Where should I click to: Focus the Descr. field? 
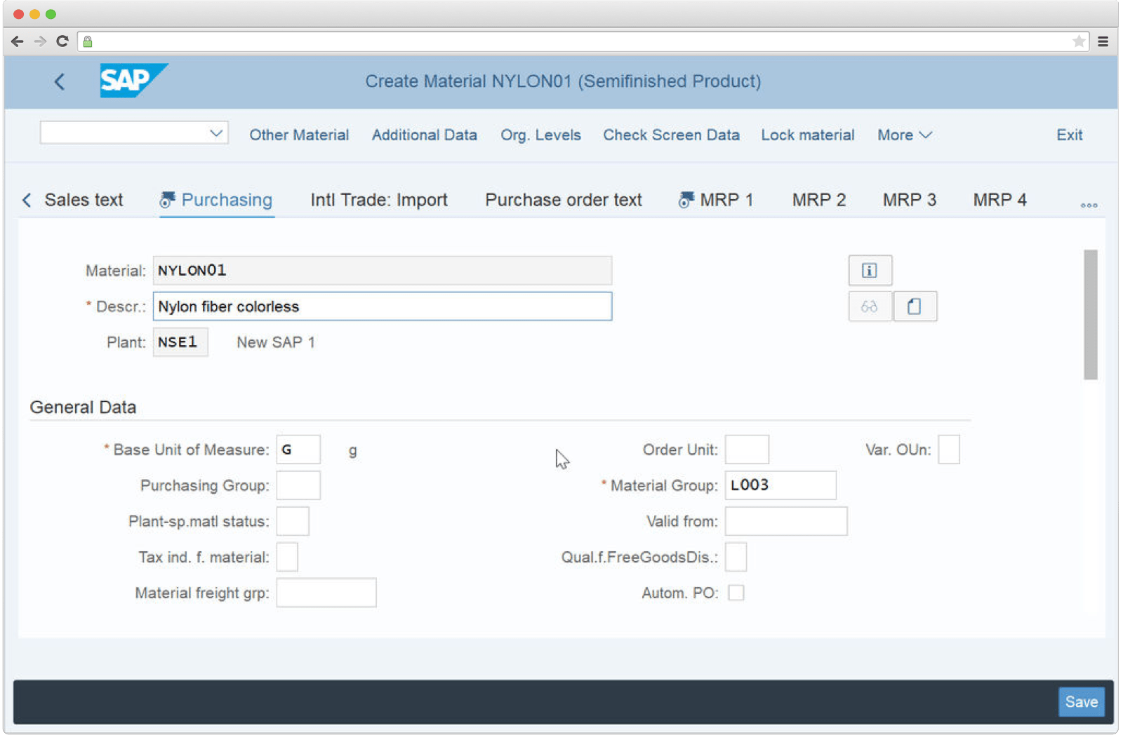383,306
